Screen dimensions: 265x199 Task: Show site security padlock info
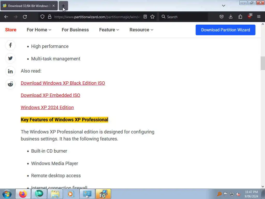[x=49, y=17]
